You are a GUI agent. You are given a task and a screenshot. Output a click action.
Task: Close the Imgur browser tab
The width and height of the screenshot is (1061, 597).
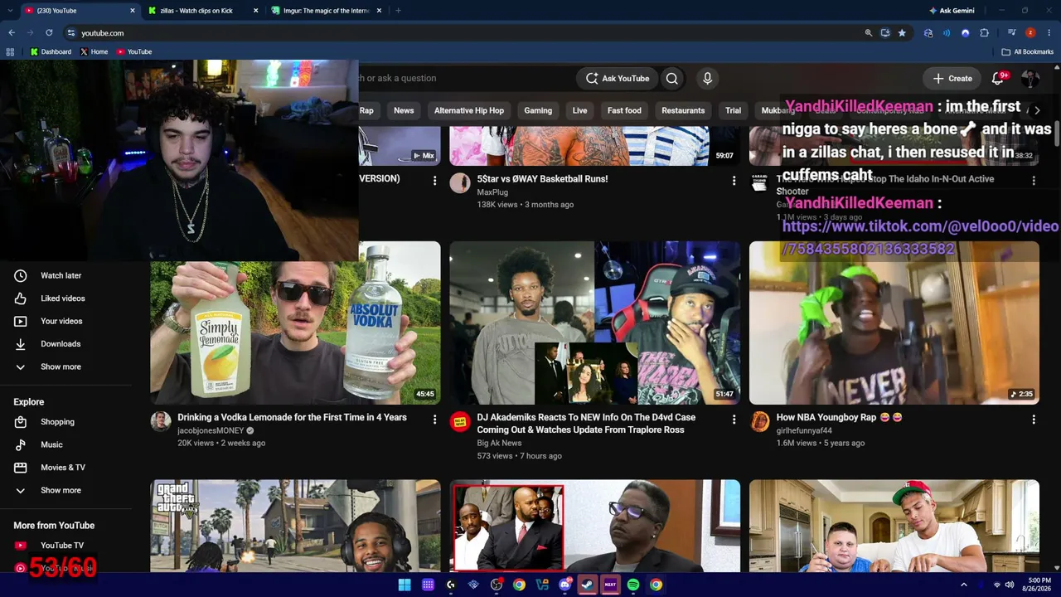[x=380, y=11]
